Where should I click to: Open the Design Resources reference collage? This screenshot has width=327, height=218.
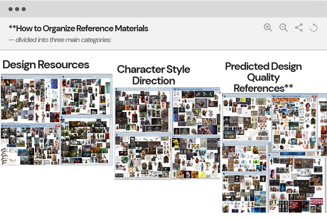56,119
